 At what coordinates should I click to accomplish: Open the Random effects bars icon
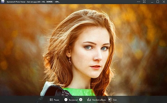pyautogui.click(x=89, y=100)
